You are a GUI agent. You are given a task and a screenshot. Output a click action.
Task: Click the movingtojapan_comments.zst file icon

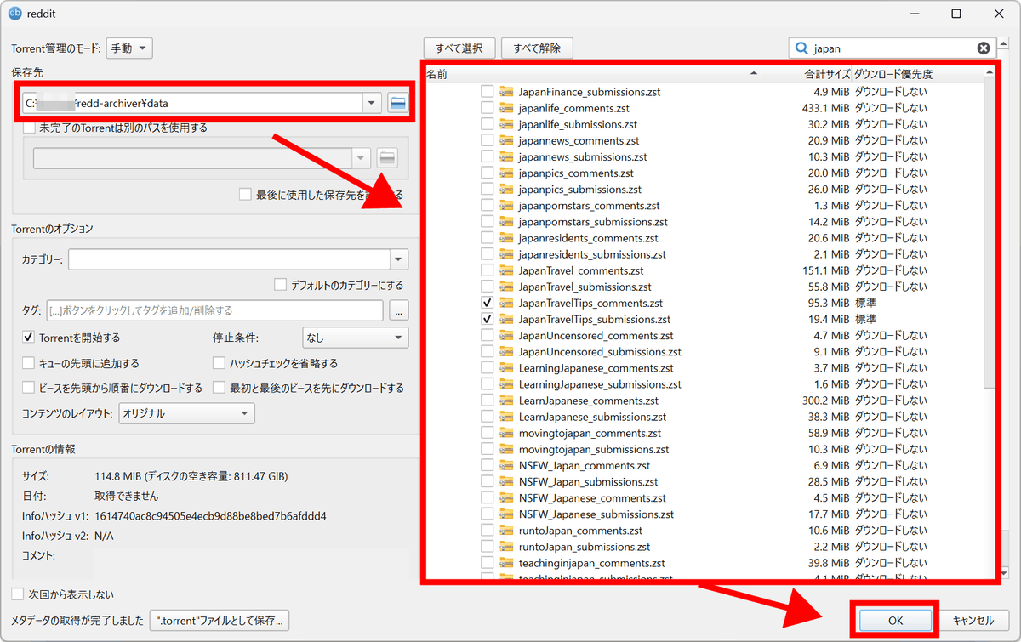click(x=507, y=433)
